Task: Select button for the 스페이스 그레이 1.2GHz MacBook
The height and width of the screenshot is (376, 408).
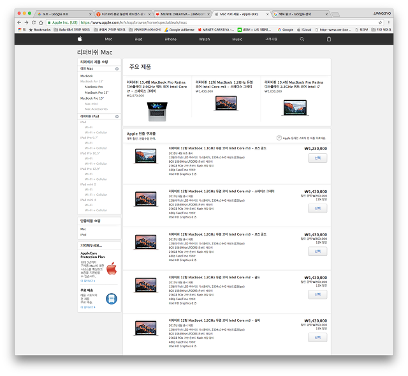Action: point(317,209)
